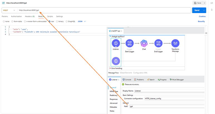215x114 pixels.
Task: Click the Connector configuration field
Action: [x=174, y=98]
